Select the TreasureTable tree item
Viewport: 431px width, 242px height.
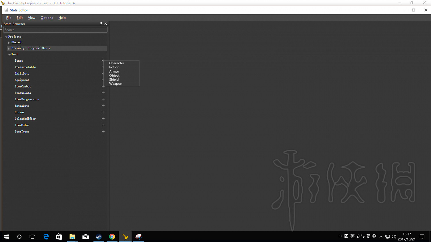coord(25,67)
